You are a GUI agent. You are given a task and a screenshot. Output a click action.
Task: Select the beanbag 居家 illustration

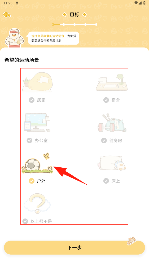[37, 82]
